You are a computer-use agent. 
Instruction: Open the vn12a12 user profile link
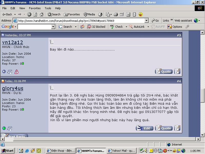[13, 43]
